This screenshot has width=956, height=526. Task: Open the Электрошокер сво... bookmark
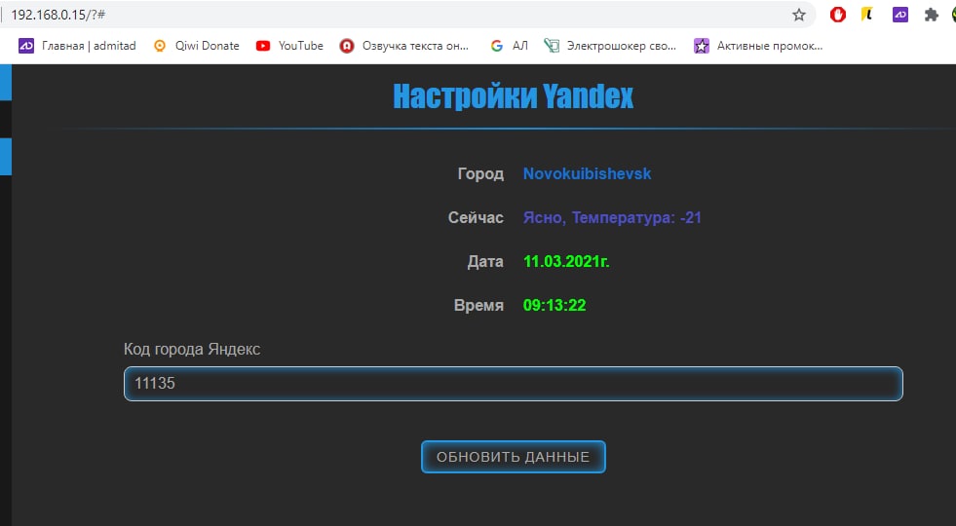(x=610, y=46)
